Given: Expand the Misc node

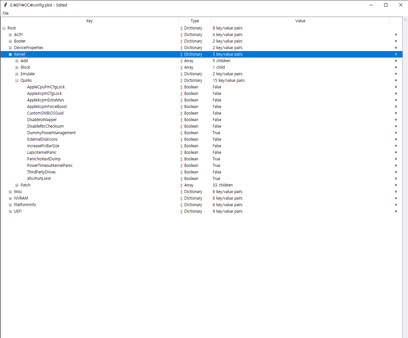Looking at the screenshot, I should [10, 192].
